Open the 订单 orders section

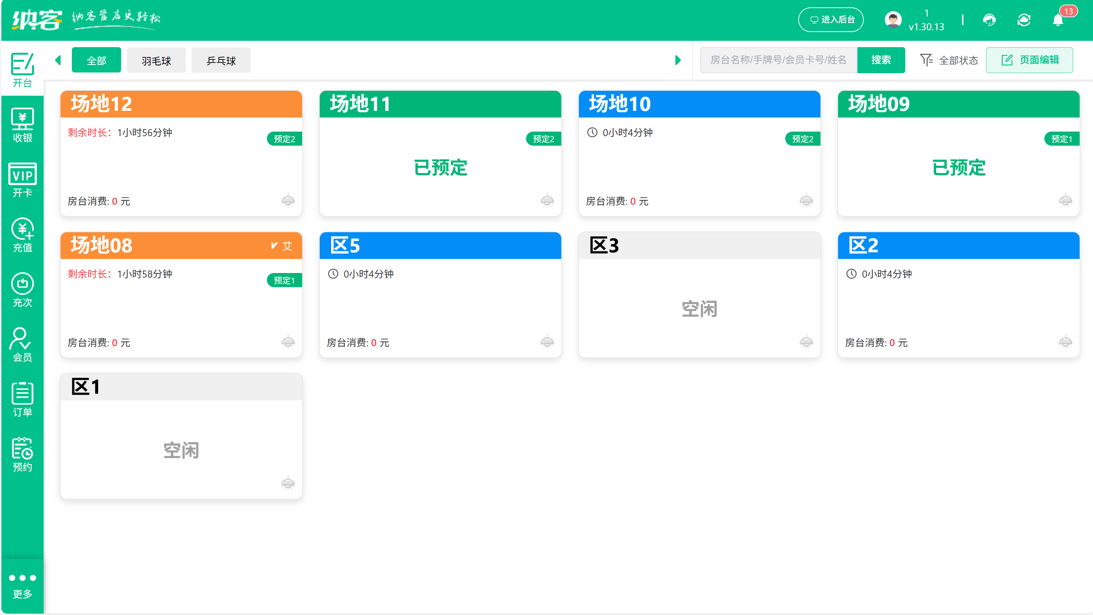point(23,399)
